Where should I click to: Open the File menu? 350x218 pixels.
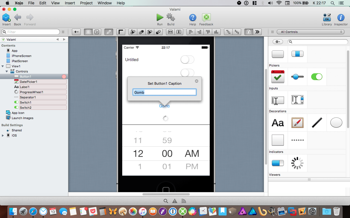(31, 3)
